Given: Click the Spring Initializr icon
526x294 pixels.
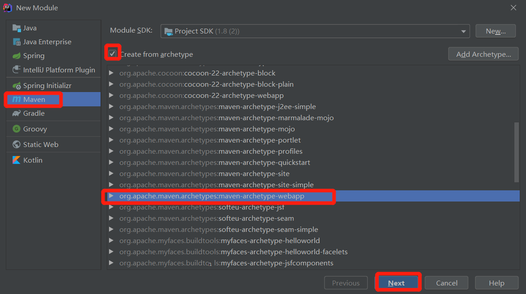Looking at the screenshot, I should (17, 86).
